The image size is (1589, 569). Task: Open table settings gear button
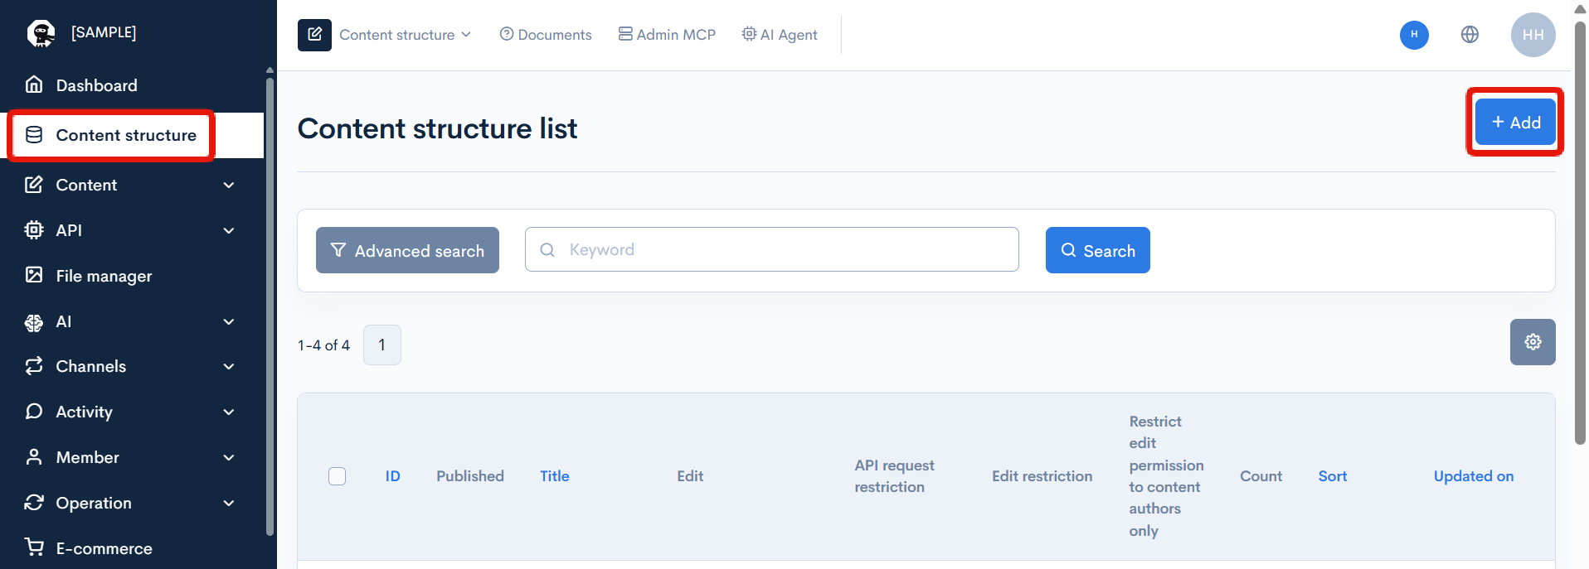1533,342
